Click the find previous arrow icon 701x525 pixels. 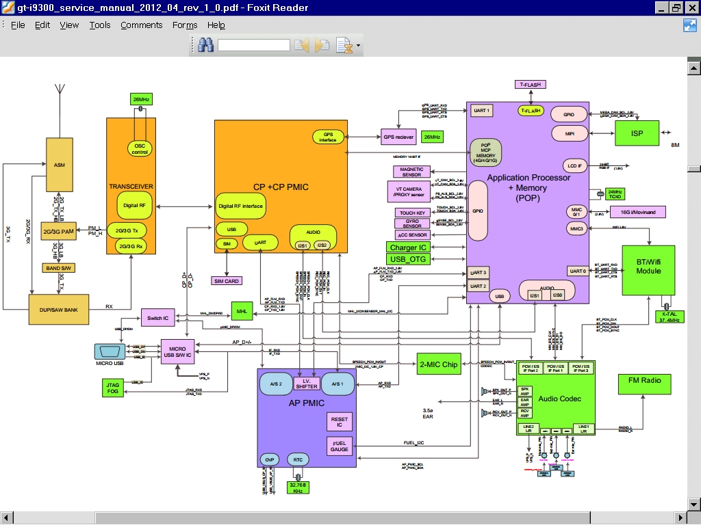[302, 45]
